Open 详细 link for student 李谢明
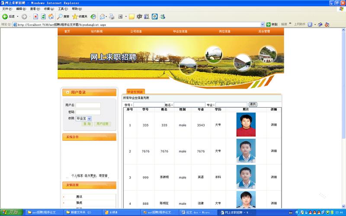346x216 pixels. tap(273, 177)
